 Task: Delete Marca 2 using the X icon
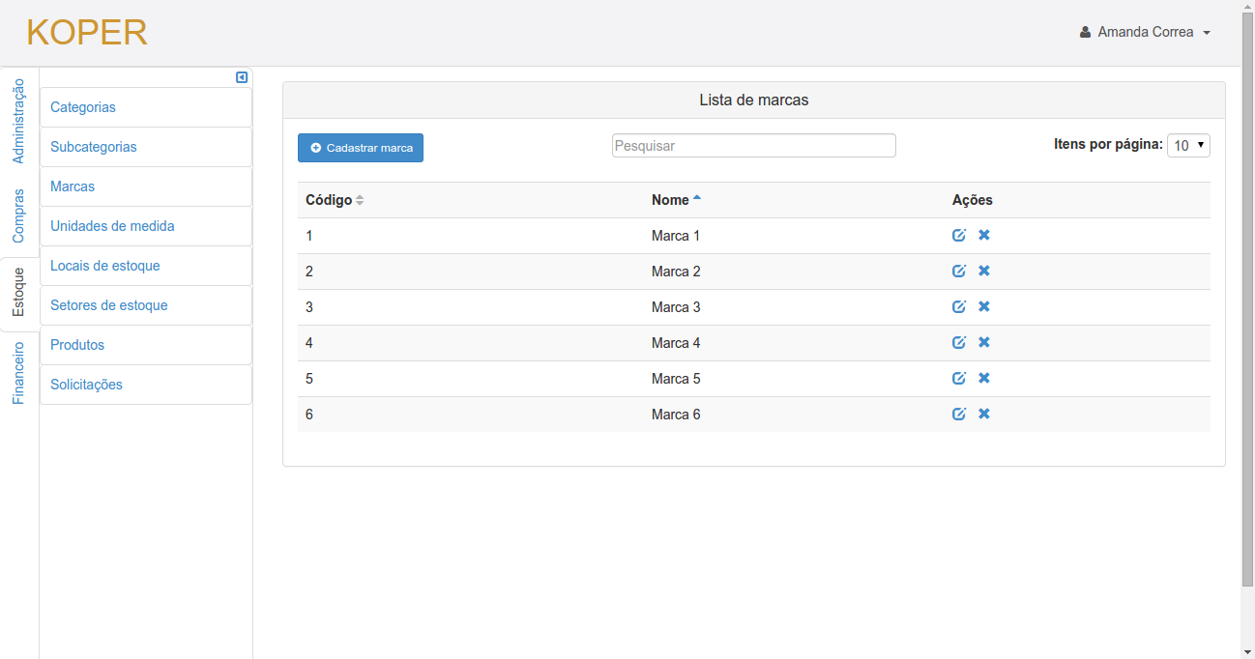(x=984, y=272)
